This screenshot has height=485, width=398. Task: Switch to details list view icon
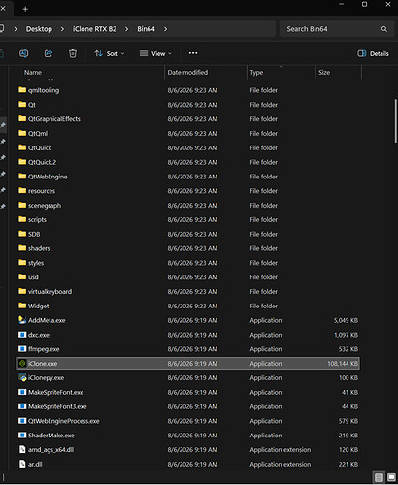point(379,477)
